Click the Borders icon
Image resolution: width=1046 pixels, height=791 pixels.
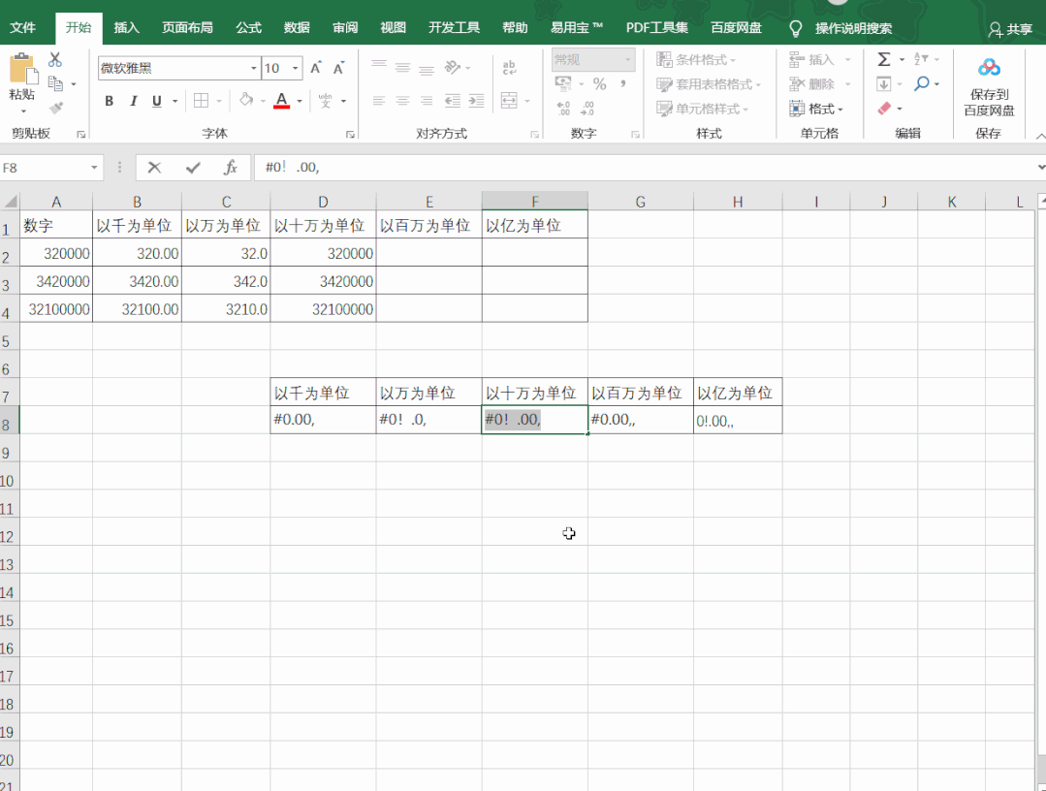201,101
